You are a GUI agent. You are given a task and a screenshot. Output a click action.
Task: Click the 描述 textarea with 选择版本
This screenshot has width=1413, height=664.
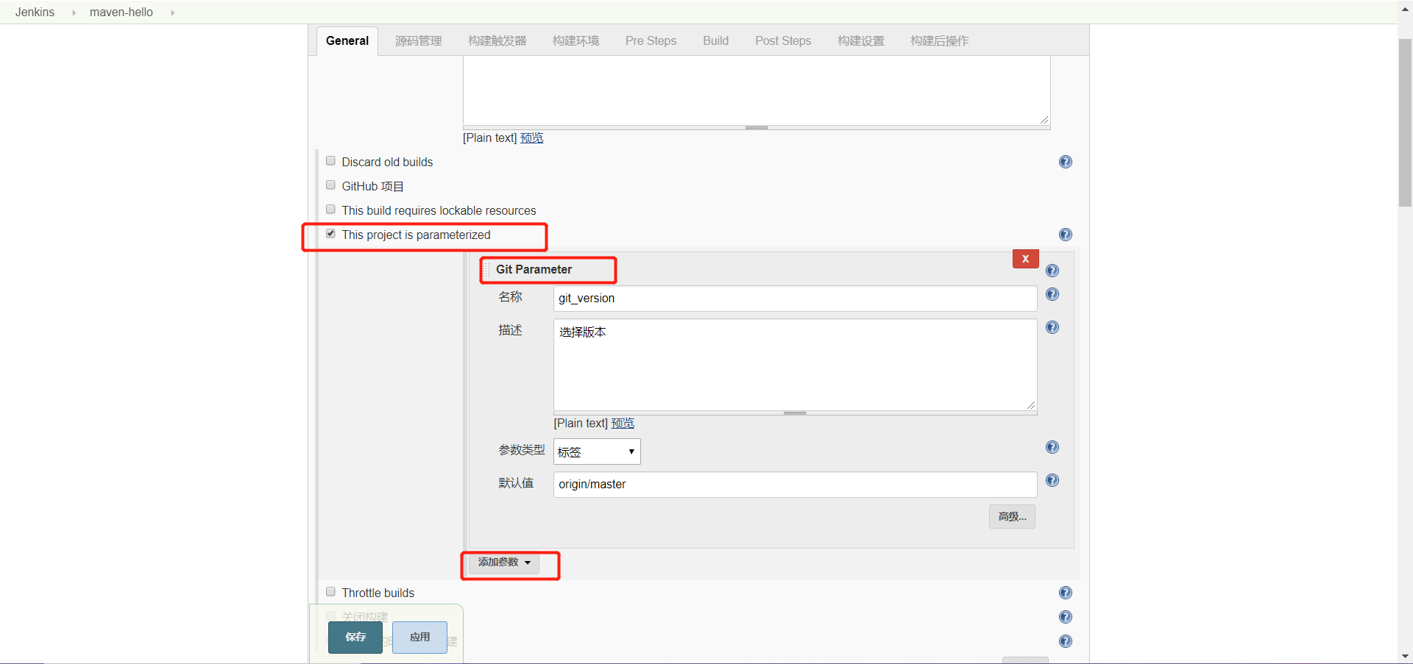[795, 365]
